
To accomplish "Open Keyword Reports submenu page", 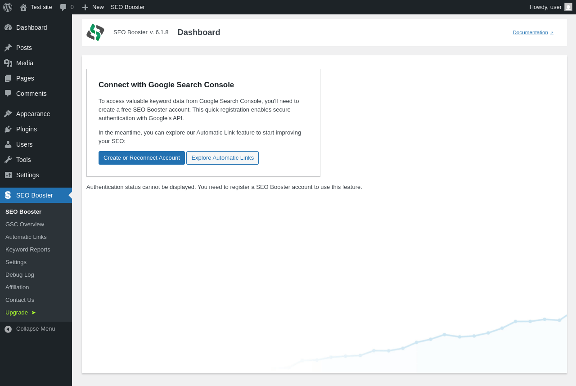I will pyautogui.click(x=28, y=250).
